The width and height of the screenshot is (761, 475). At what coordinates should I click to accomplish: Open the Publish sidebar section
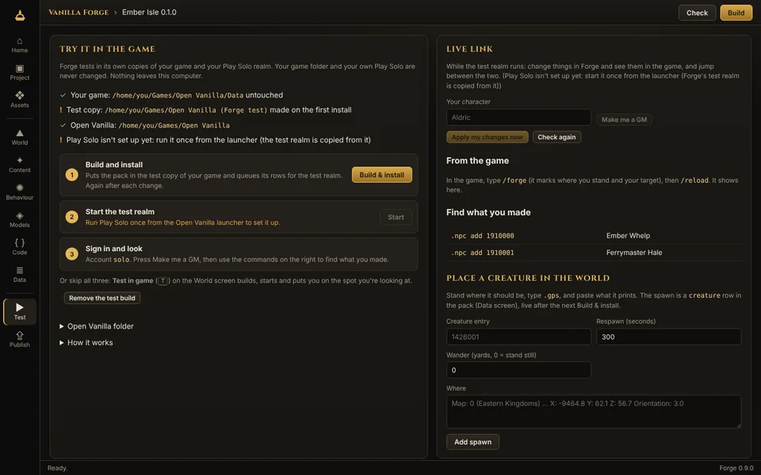(x=19, y=340)
